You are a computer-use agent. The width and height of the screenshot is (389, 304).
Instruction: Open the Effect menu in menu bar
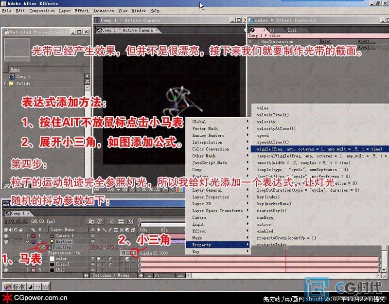click(x=82, y=11)
